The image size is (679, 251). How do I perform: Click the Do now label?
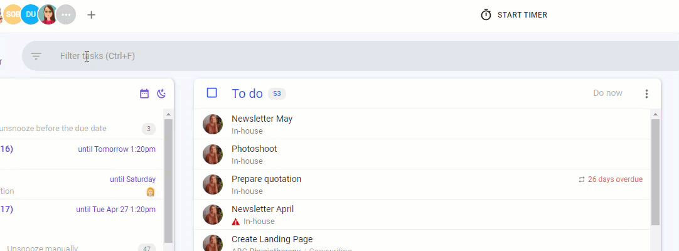point(607,93)
